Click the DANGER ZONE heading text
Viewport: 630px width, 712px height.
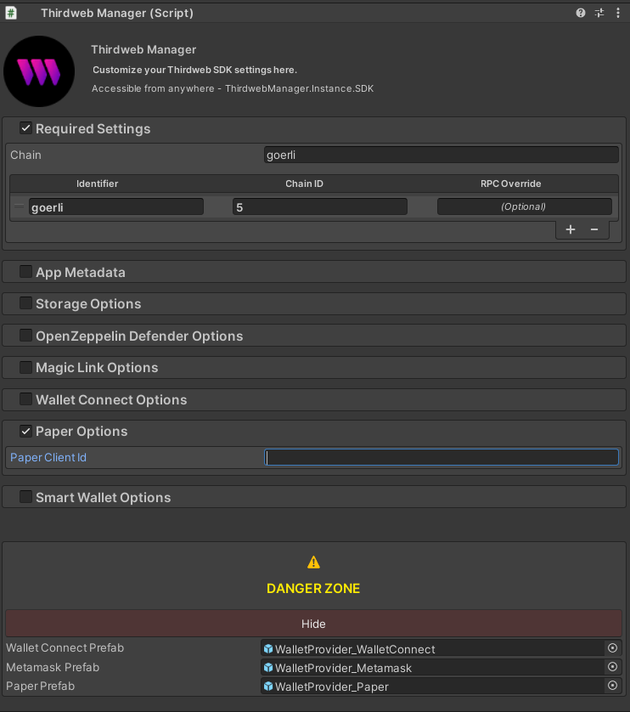[313, 588]
